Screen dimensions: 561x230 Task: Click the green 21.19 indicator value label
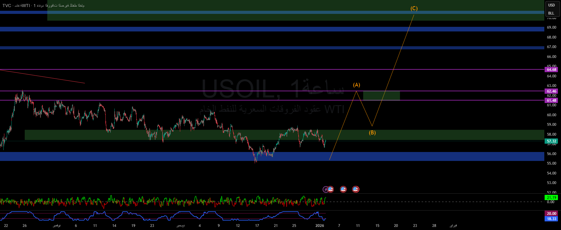tap(551, 198)
